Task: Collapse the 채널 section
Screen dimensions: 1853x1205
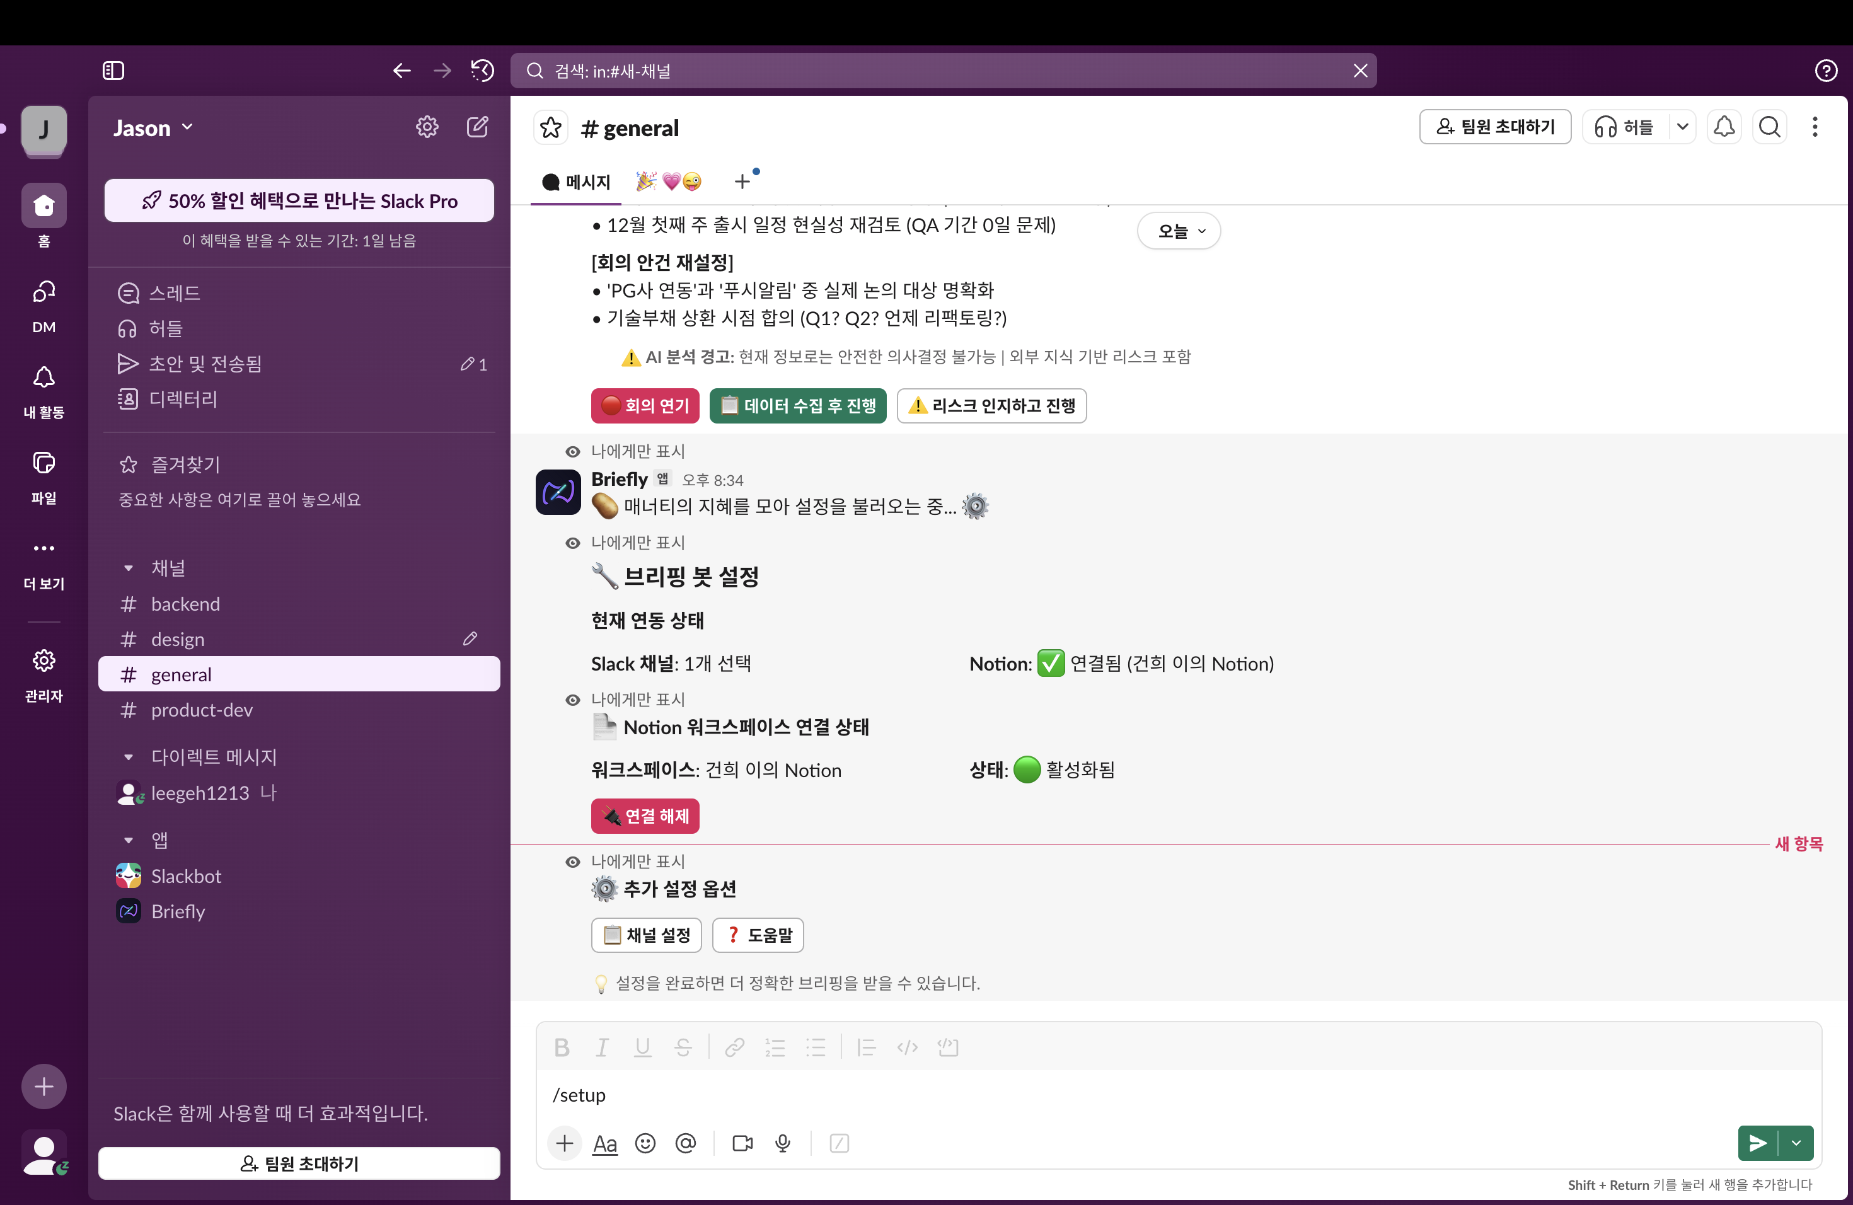Action: (129, 568)
